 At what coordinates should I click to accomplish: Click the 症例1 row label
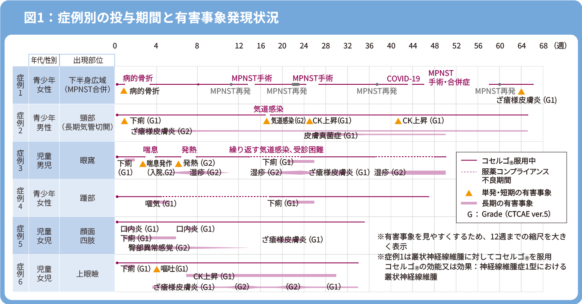point(20,85)
